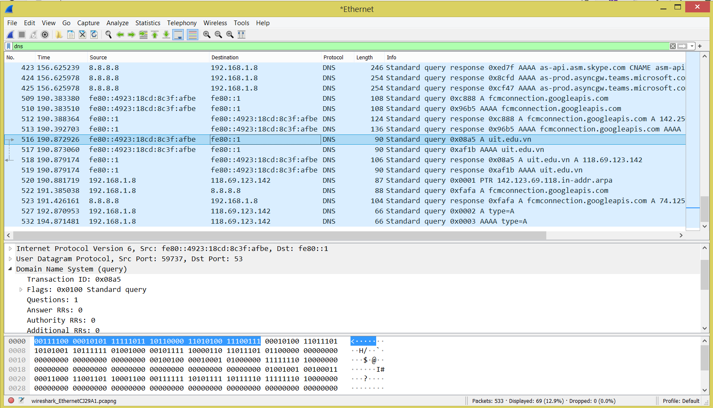Open the Analyze menu
The height and width of the screenshot is (408, 713).
117,23
